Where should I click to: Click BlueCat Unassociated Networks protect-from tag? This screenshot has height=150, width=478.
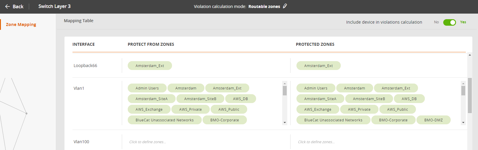click(165, 120)
